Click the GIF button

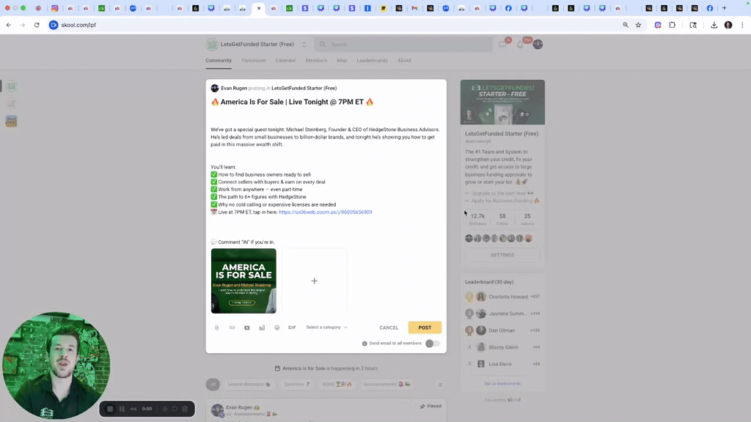[292, 327]
